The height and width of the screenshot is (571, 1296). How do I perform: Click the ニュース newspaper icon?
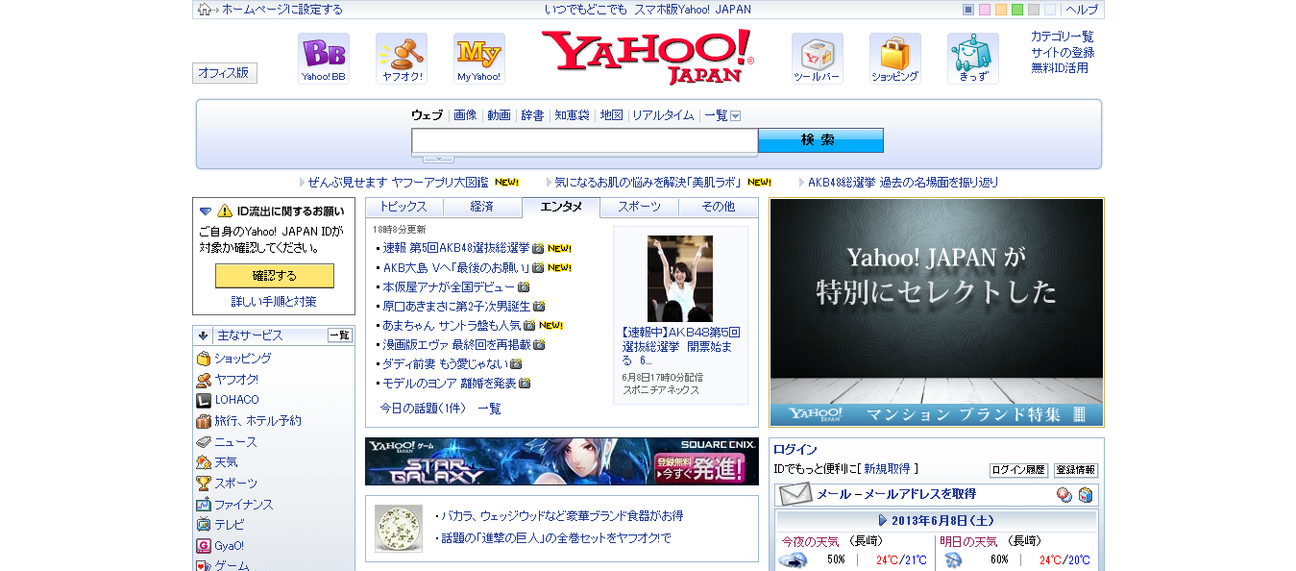(204, 442)
